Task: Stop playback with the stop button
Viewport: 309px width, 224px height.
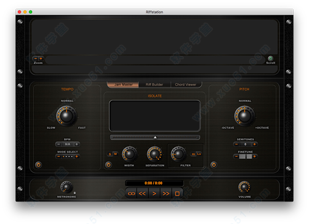Action: click(x=177, y=194)
